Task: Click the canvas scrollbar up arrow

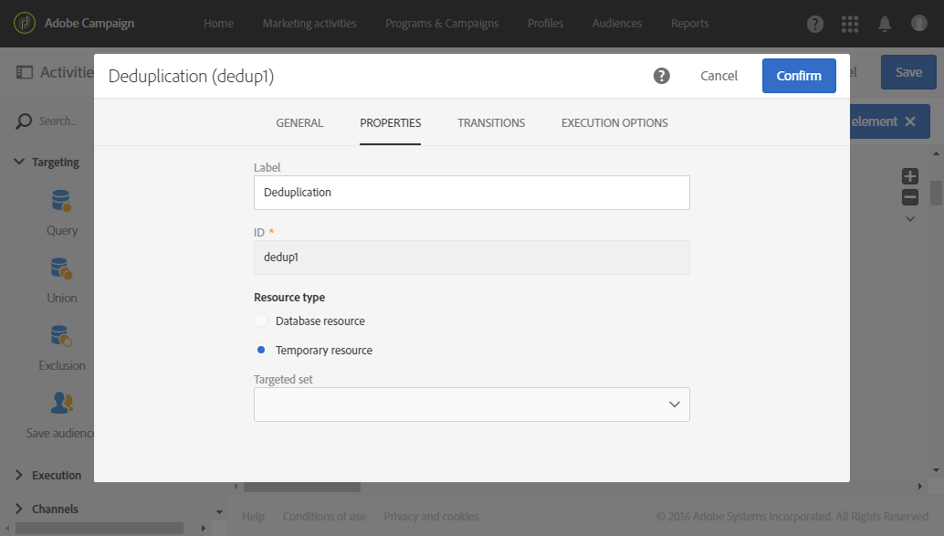Action: pyautogui.click(x=936, y=154)
